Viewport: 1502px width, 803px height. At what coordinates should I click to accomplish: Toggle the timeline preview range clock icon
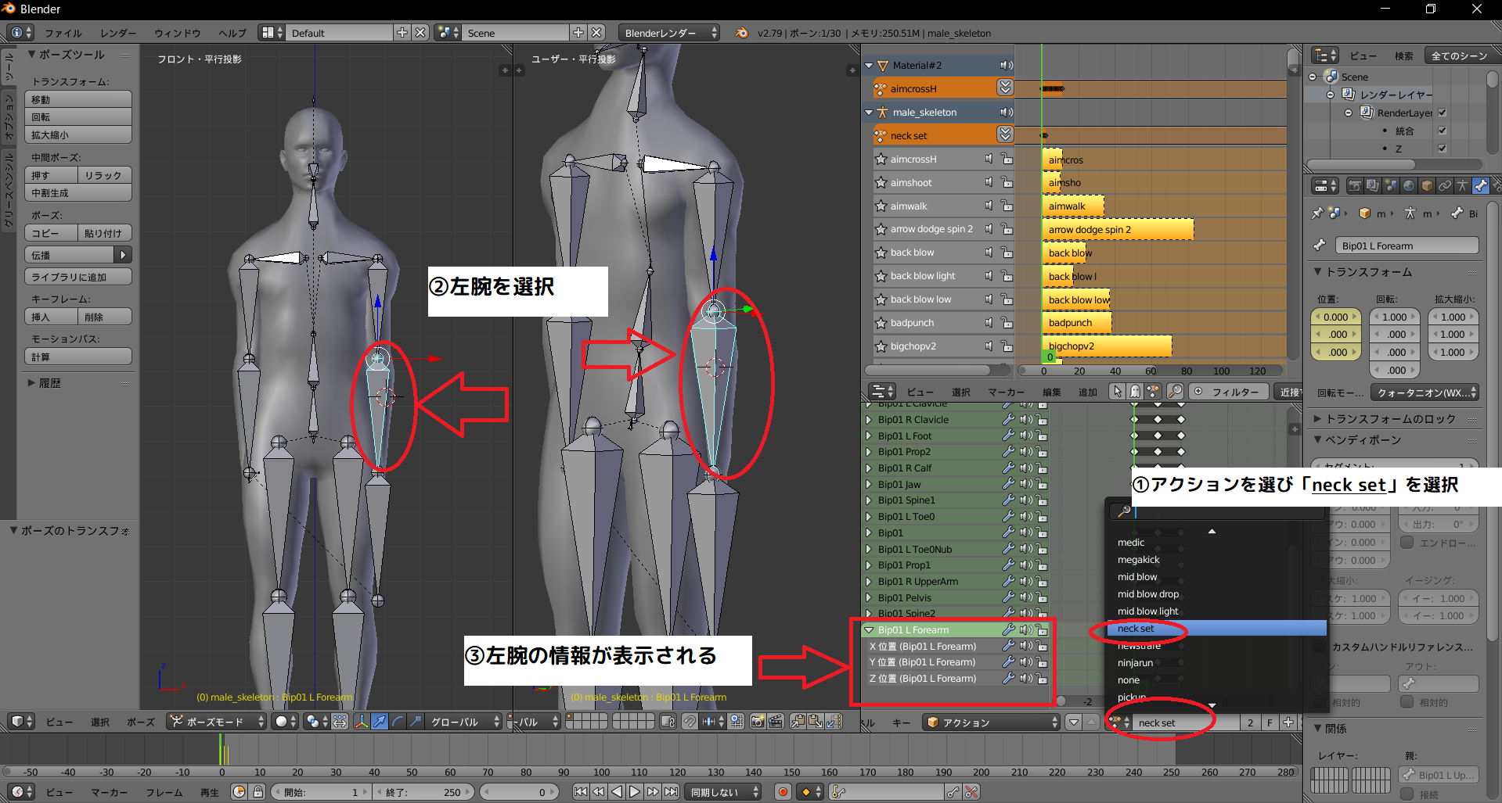pos(239,792)
